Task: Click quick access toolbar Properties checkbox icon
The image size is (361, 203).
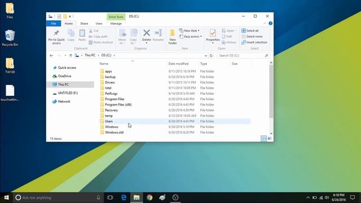Action: tap(59, 16)
